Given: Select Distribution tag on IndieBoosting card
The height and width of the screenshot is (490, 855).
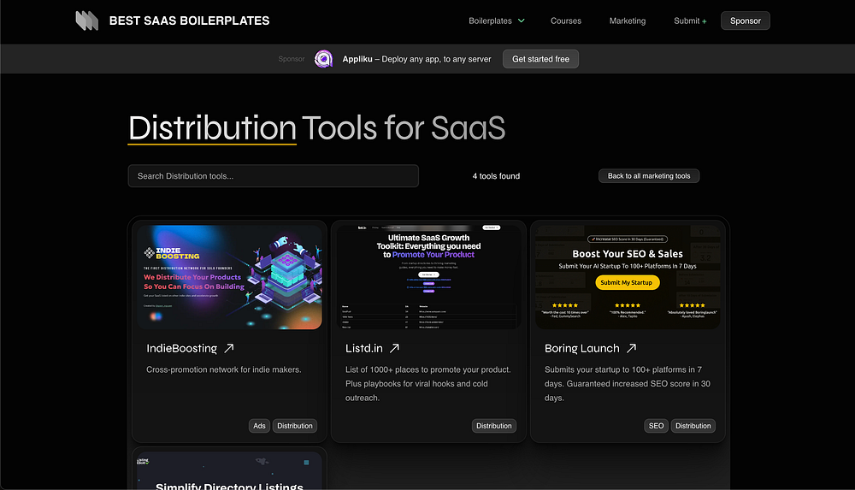Looking at the screenshot, I should (294, 426).
